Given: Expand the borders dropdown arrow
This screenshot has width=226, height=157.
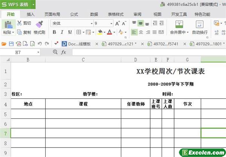Looking at the screenshot, I should 84,32.
